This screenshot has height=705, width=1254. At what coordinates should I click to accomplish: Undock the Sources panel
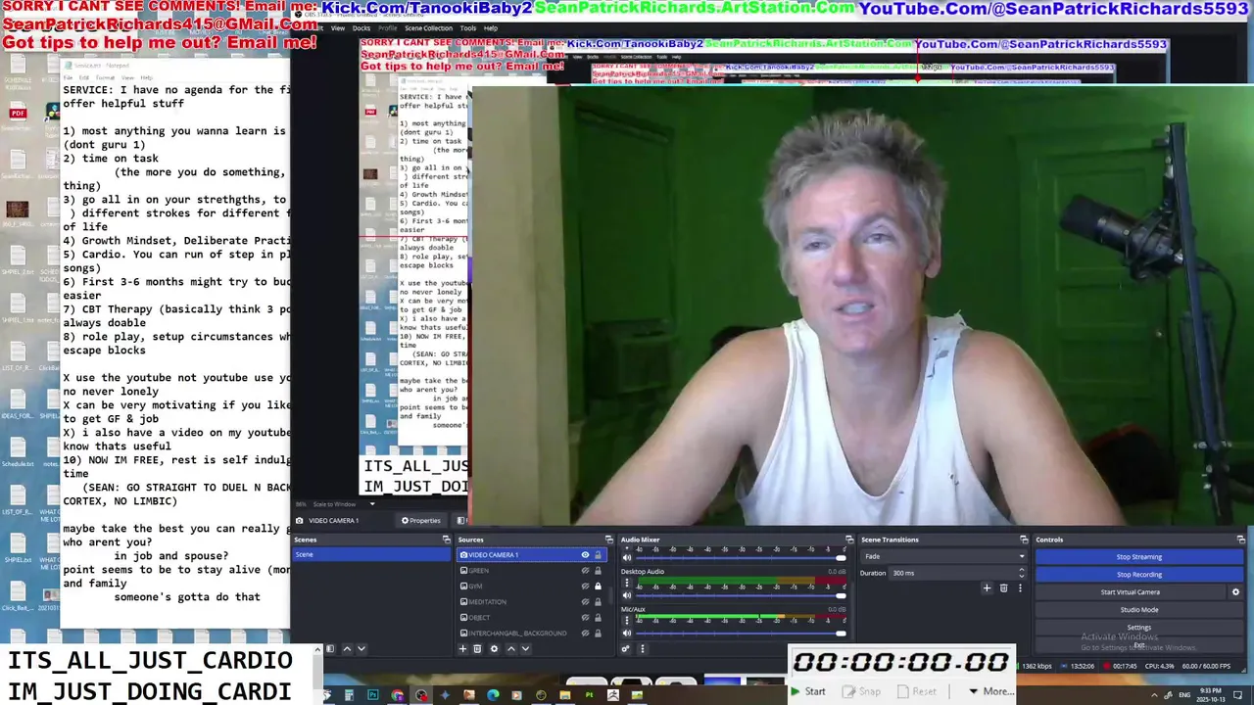(609, 540)
